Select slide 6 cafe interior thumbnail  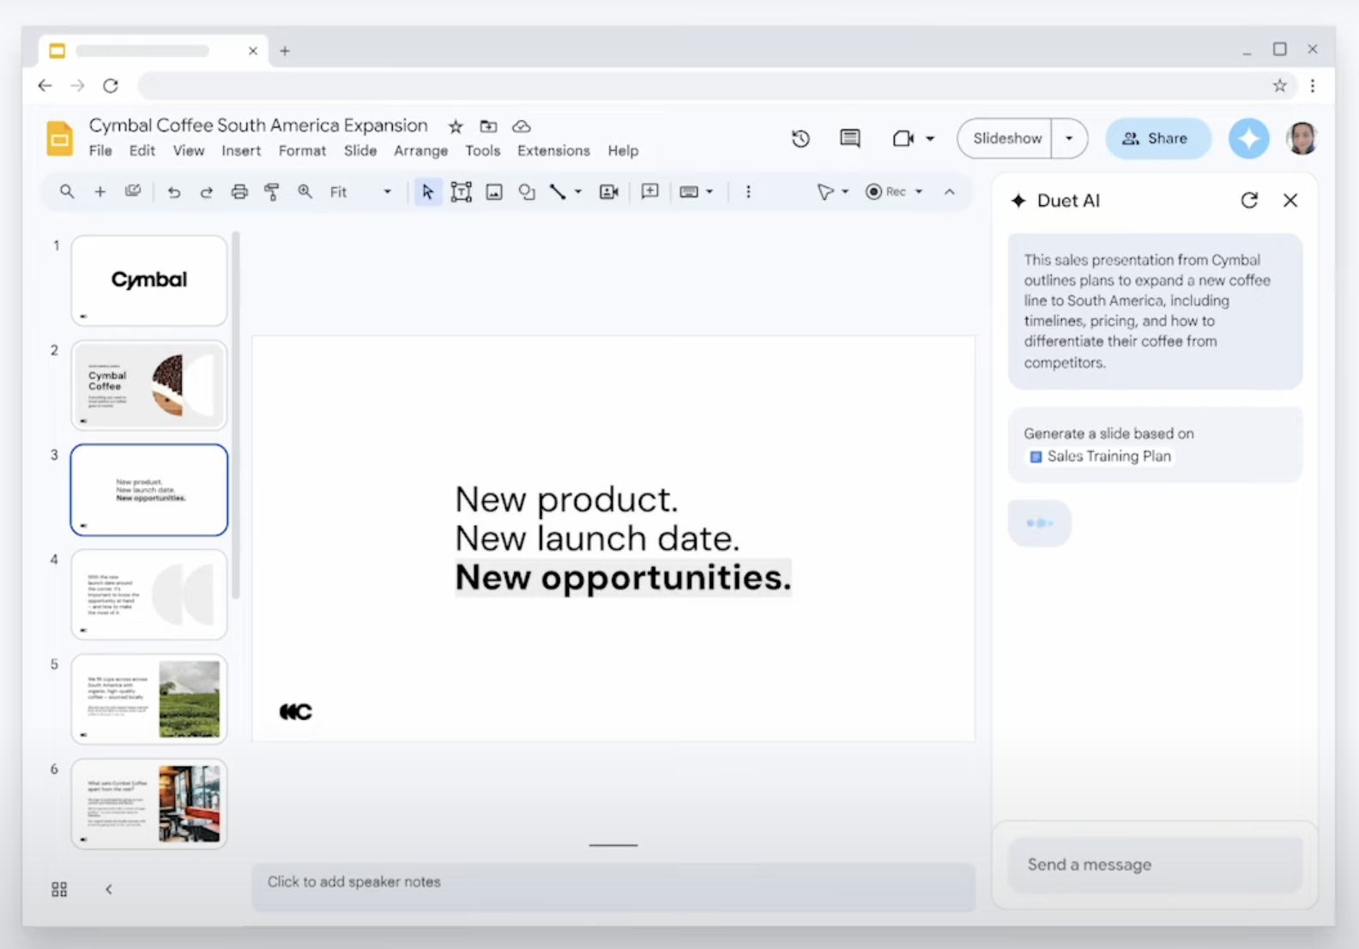pos(149,804)
